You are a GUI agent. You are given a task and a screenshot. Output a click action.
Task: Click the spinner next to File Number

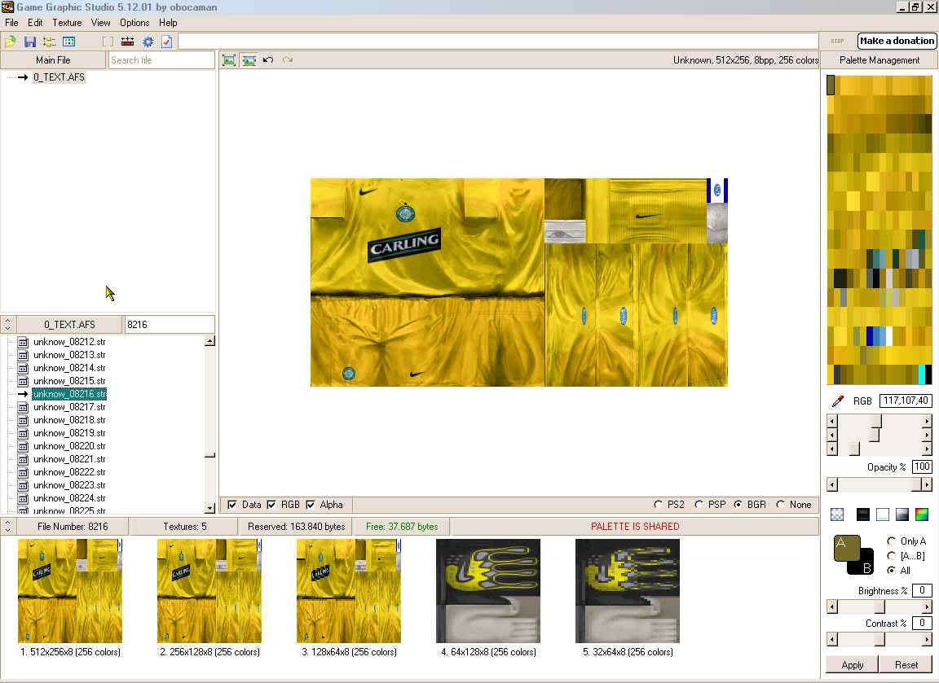pos(8,526)
